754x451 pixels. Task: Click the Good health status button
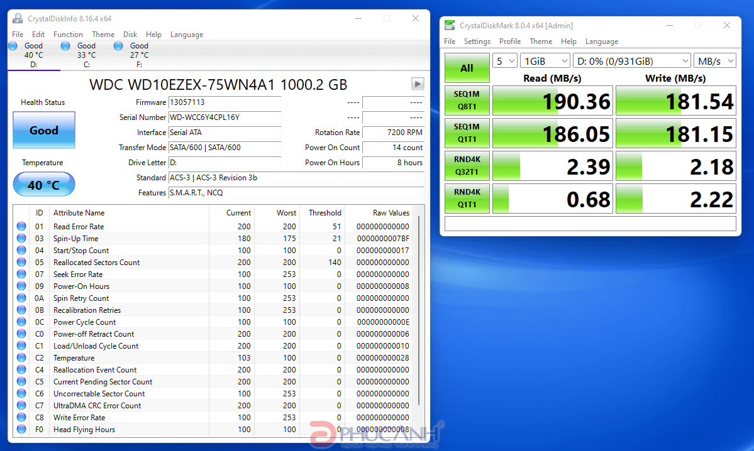(x=44, y=130)
